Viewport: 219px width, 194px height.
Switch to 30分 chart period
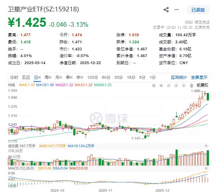point(119,77)
